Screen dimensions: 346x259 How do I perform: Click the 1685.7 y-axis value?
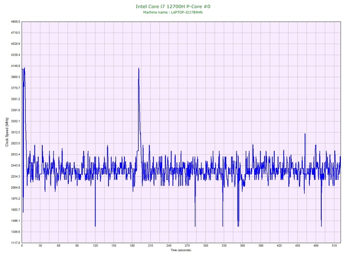point(15,209)
